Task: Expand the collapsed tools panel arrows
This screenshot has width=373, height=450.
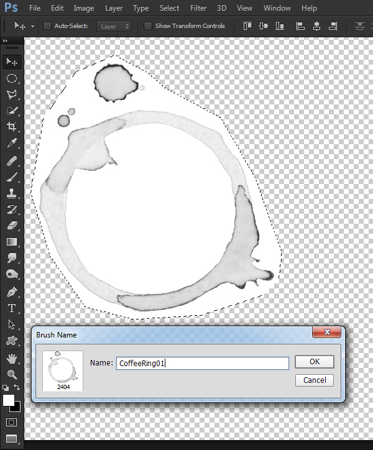Action: pyautogui.click(x=5, y=41)
